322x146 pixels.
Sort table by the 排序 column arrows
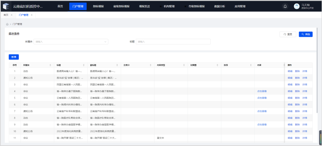click(x=251, y=65)
